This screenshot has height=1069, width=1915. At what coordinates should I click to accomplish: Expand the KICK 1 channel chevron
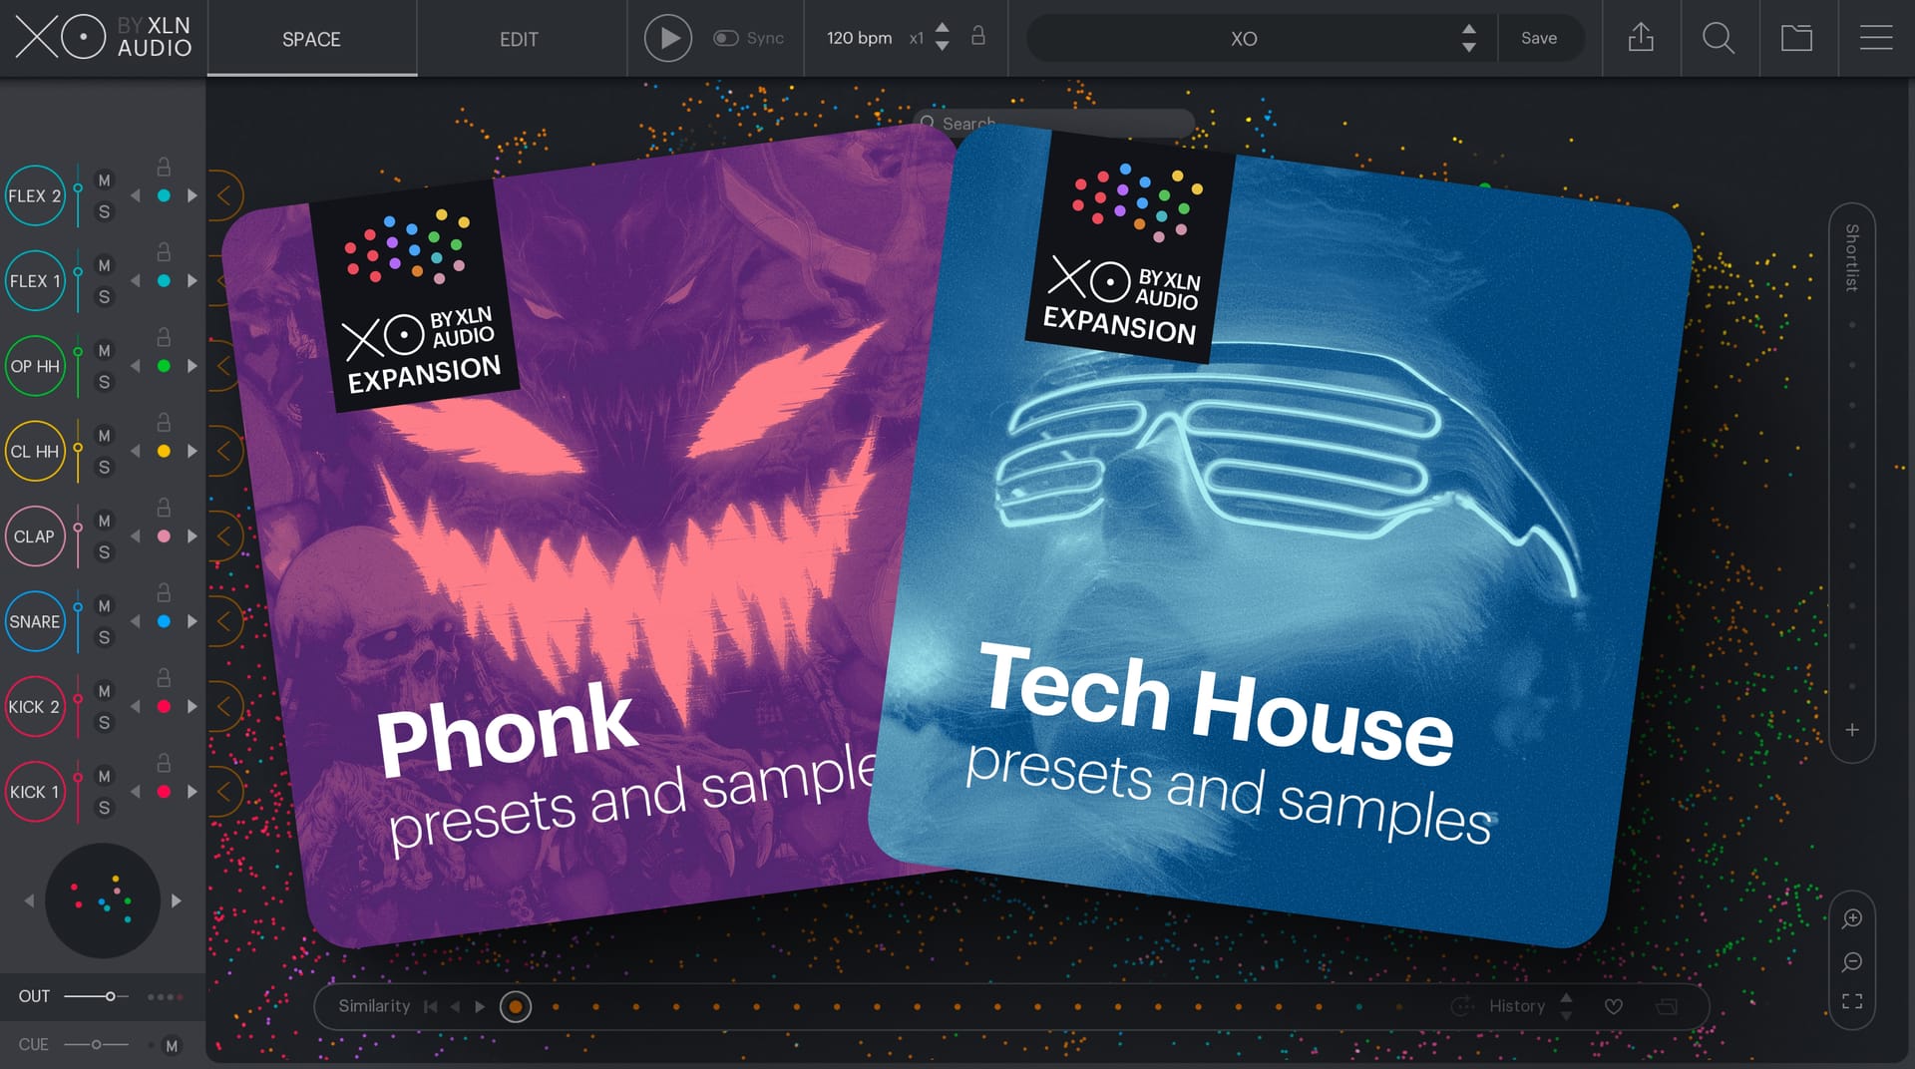pos(225,792)
